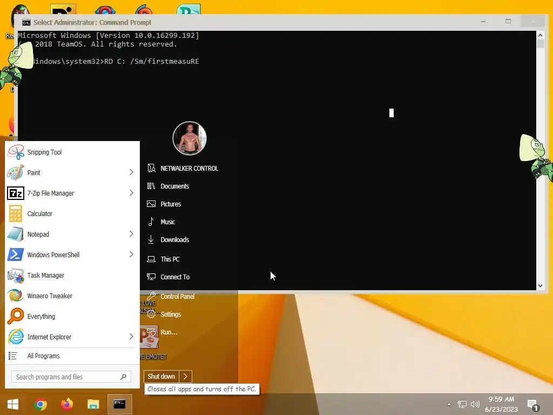Click the Shut down button

pyautogui.click(x=161, y=377)
